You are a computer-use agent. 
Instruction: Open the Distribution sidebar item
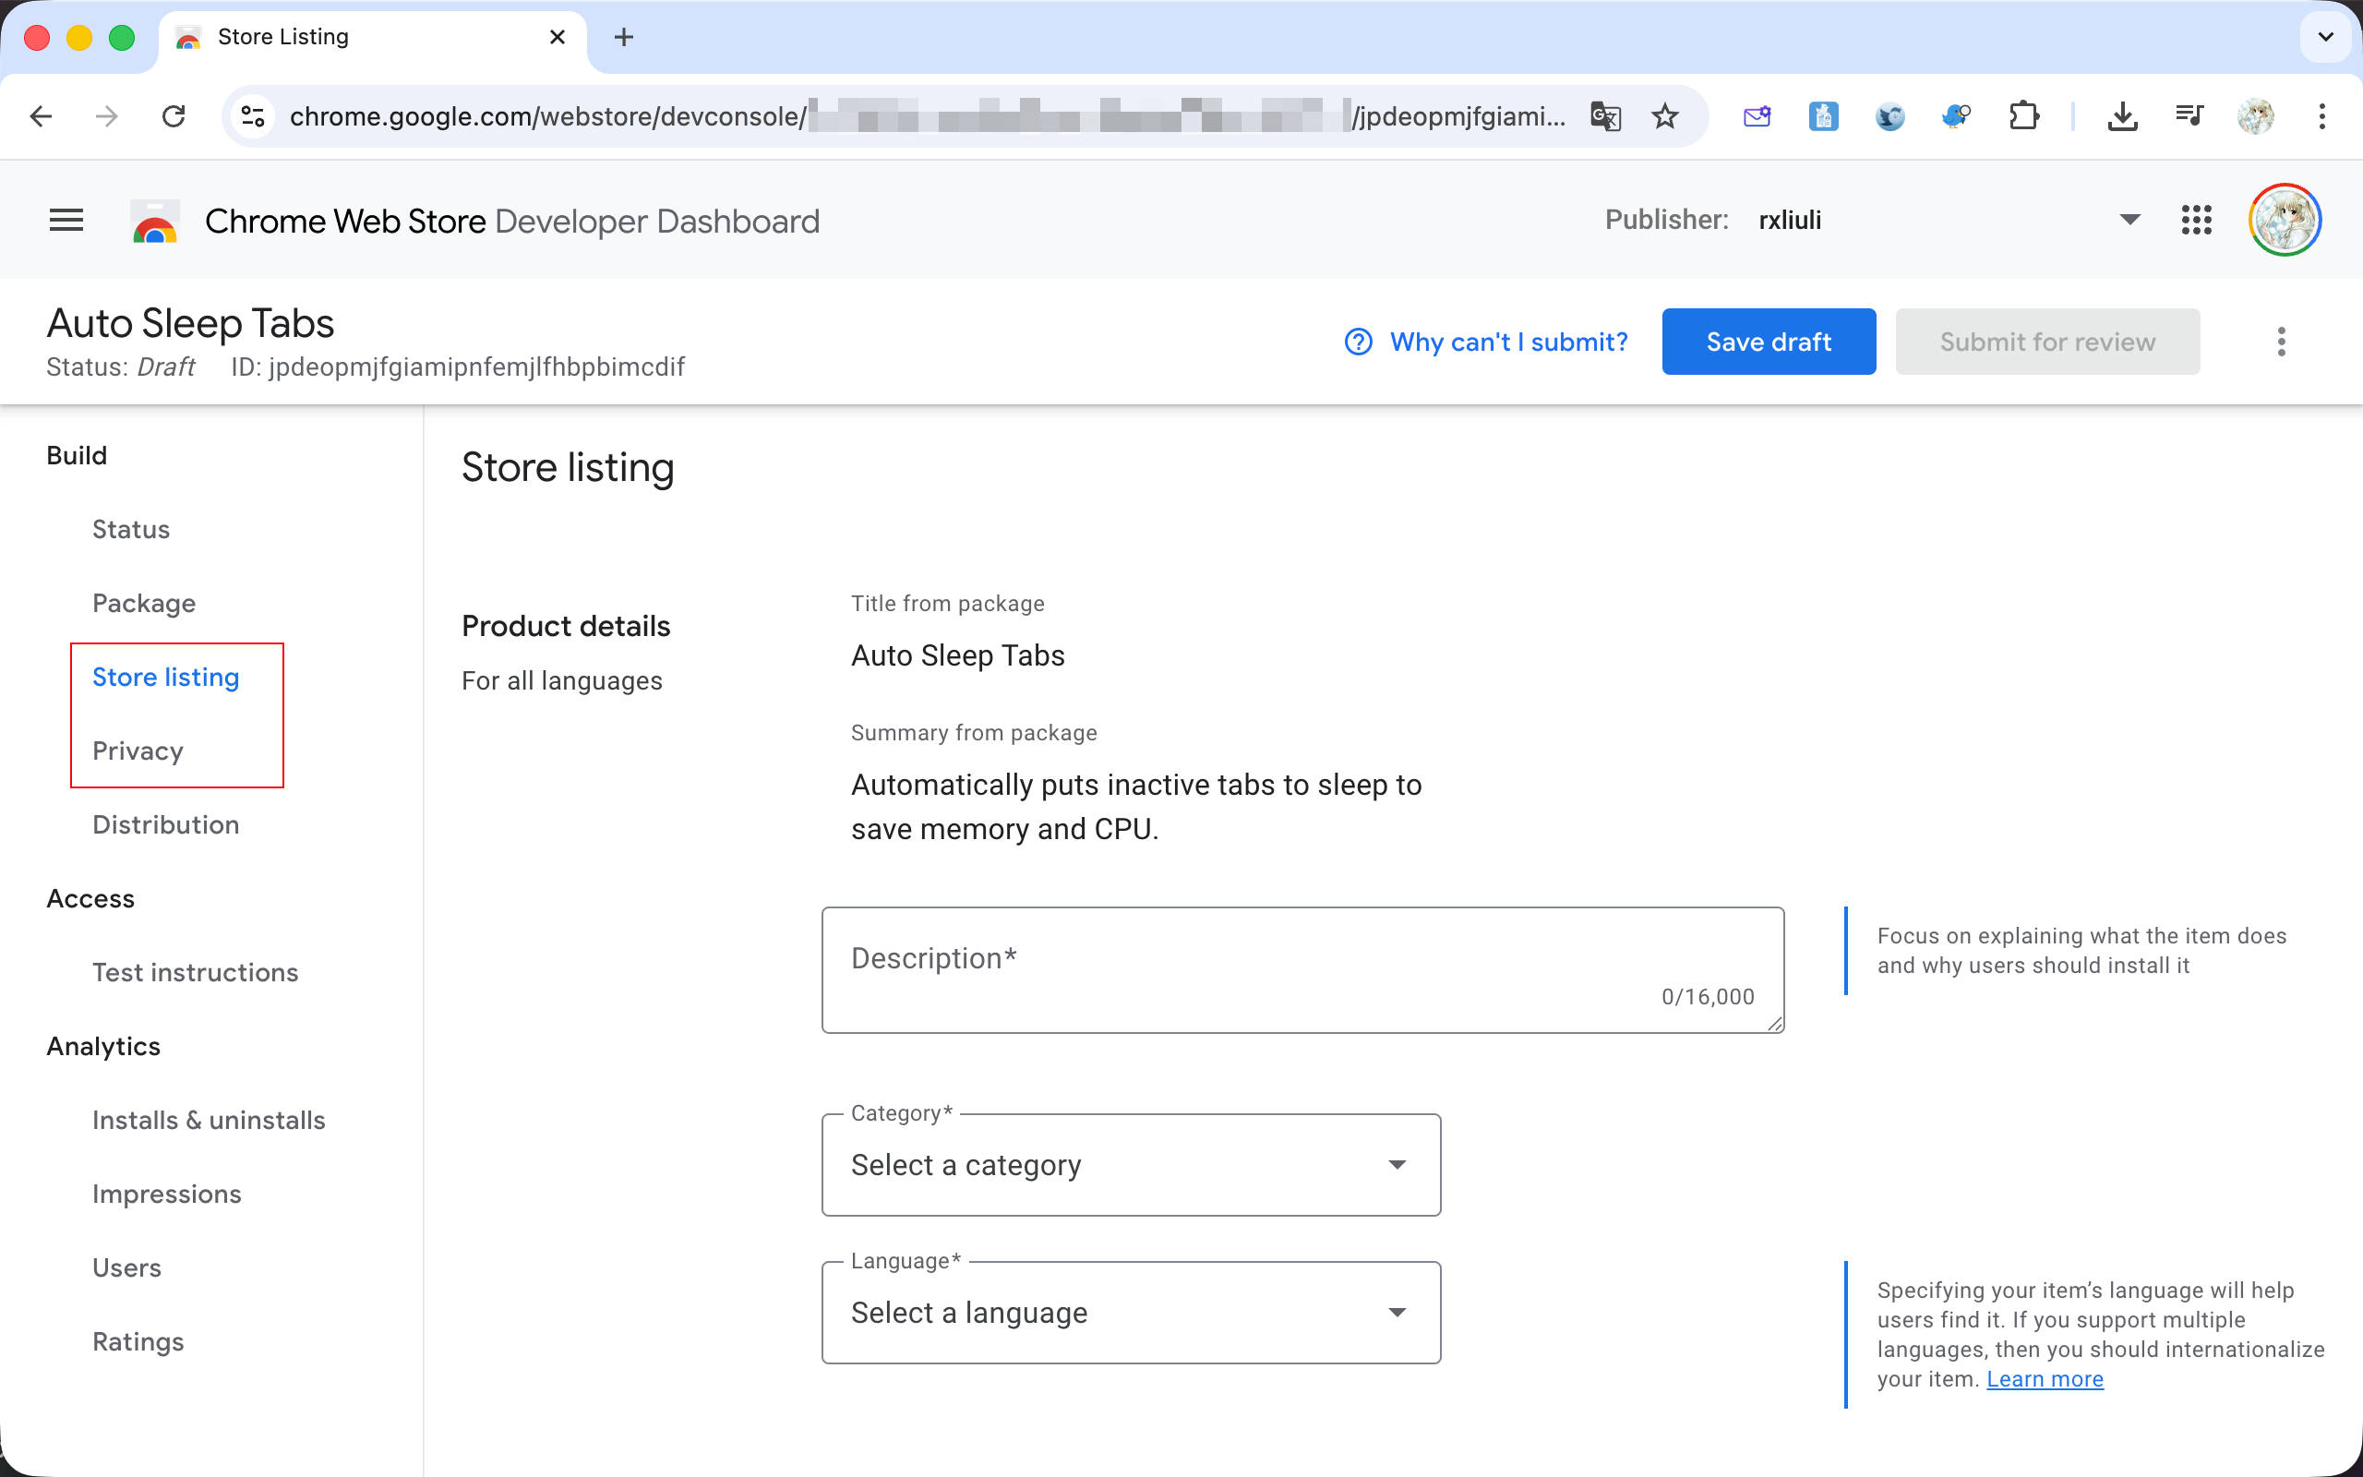[165, 824]
